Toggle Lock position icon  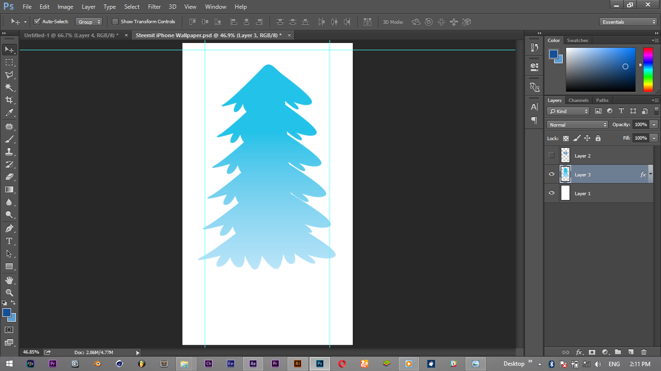click(587, 138)
